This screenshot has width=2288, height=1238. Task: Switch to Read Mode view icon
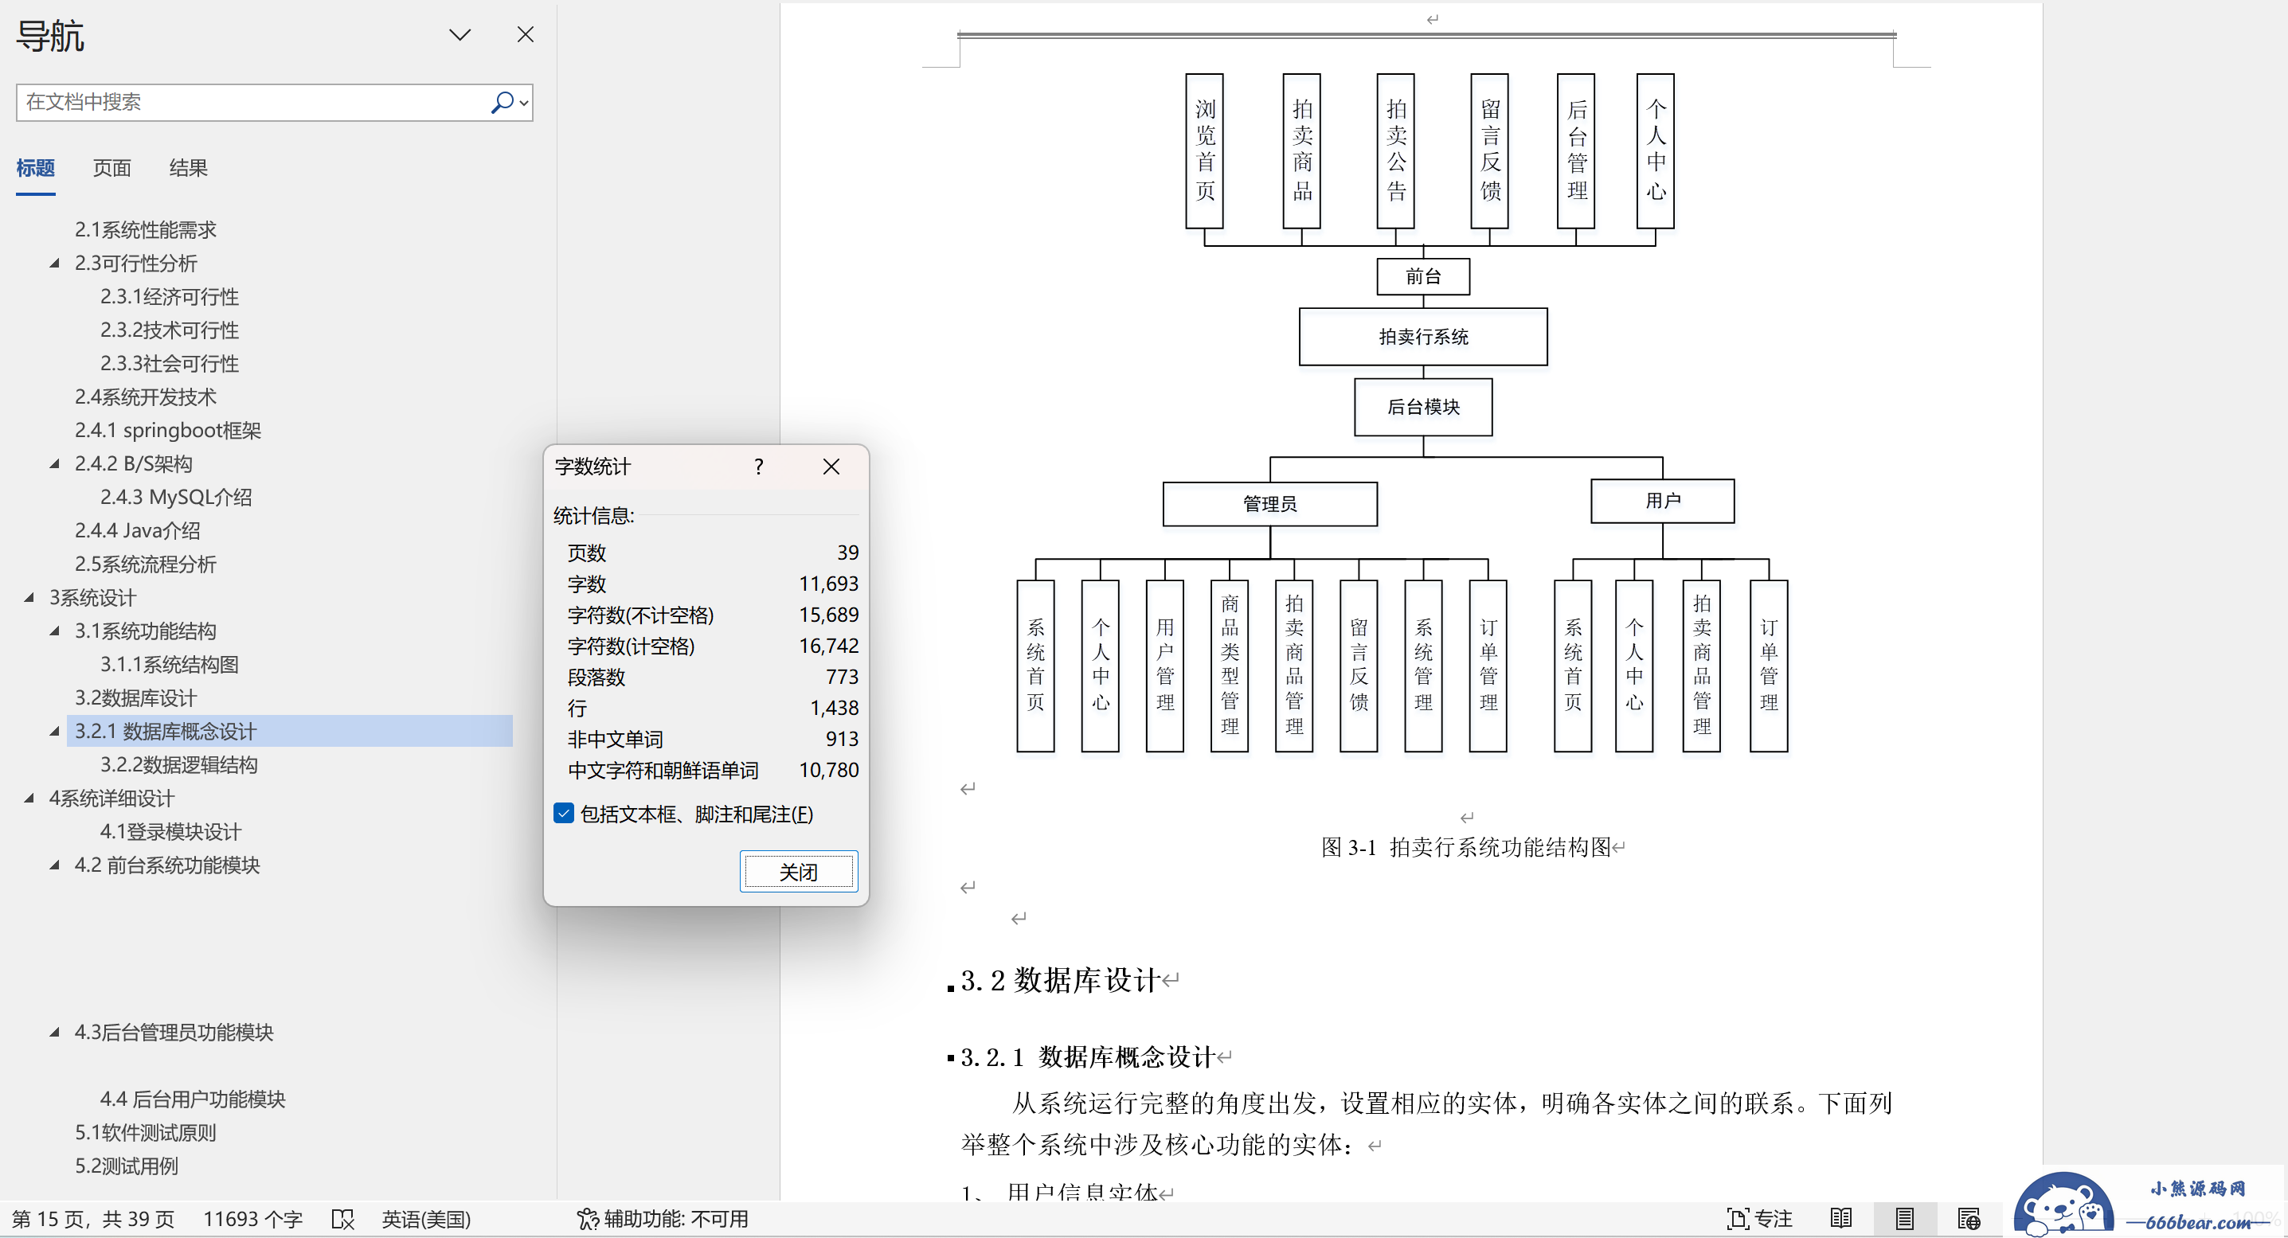[1841, 1220]
